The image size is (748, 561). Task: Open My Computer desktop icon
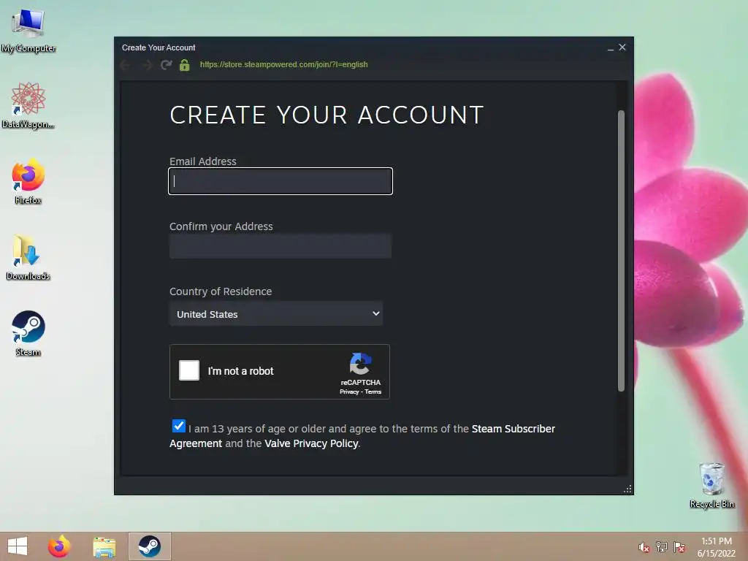(x=28, y=31)
